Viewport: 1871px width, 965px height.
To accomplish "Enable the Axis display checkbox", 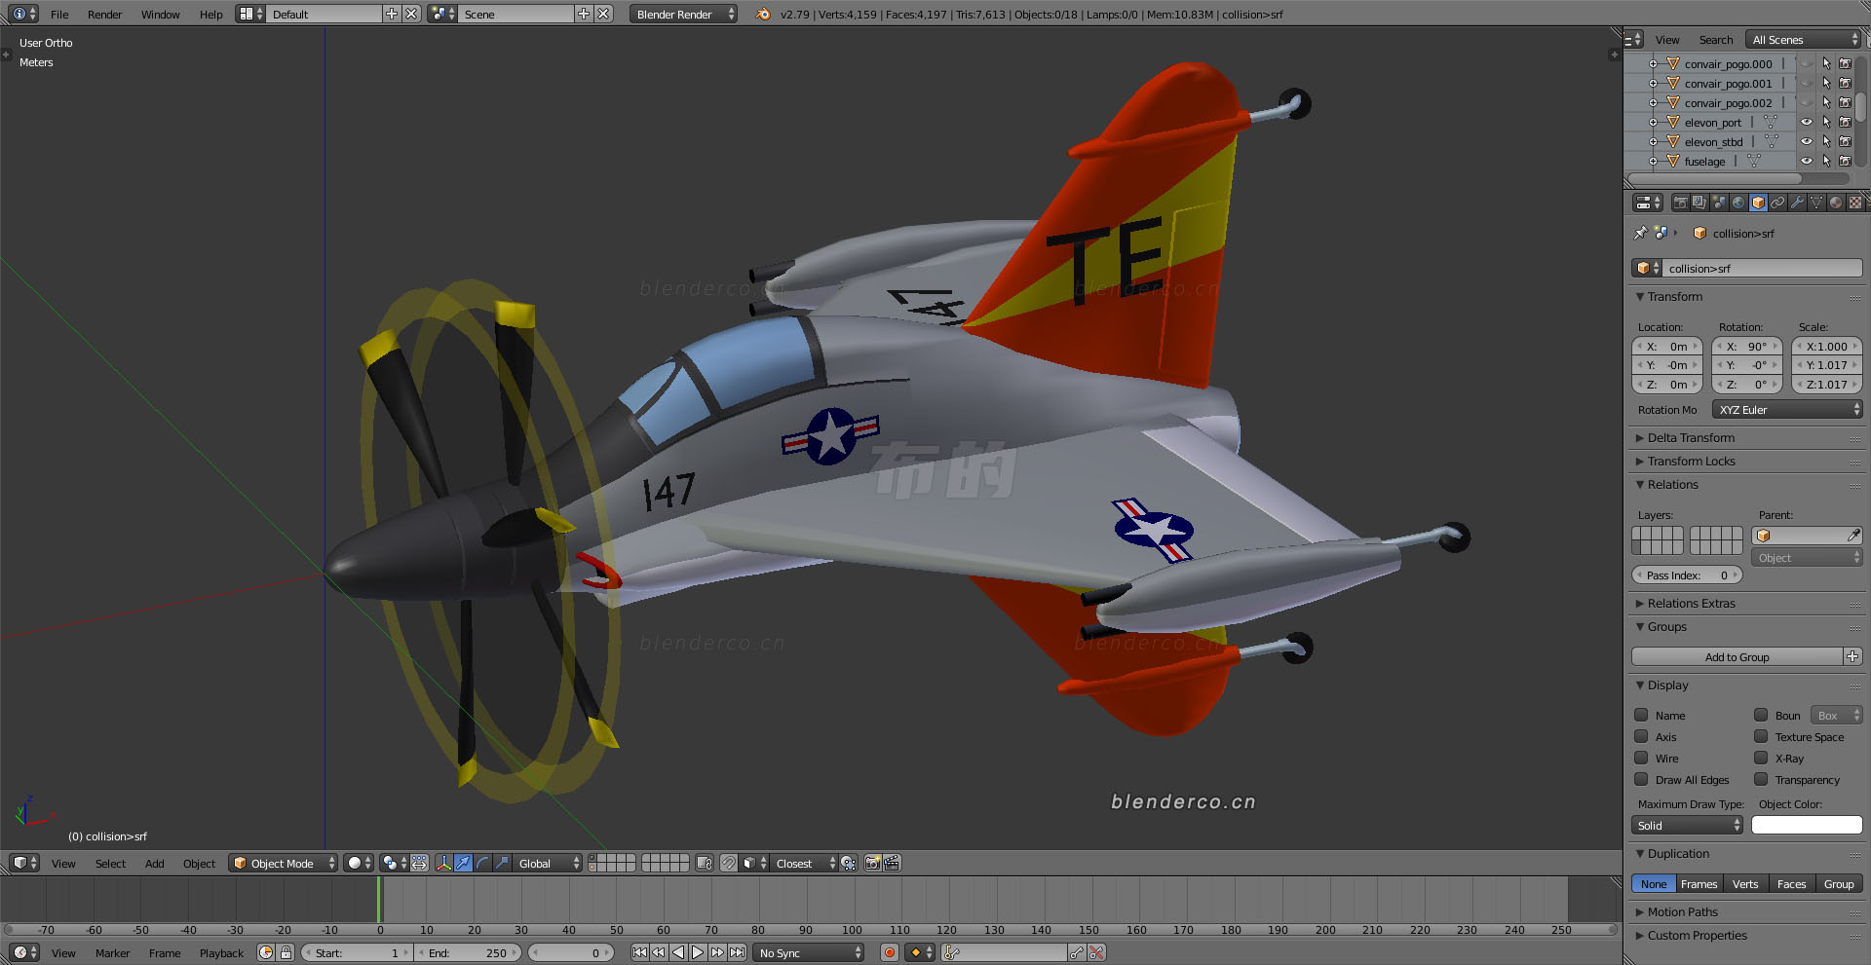I will point(1641,736).
